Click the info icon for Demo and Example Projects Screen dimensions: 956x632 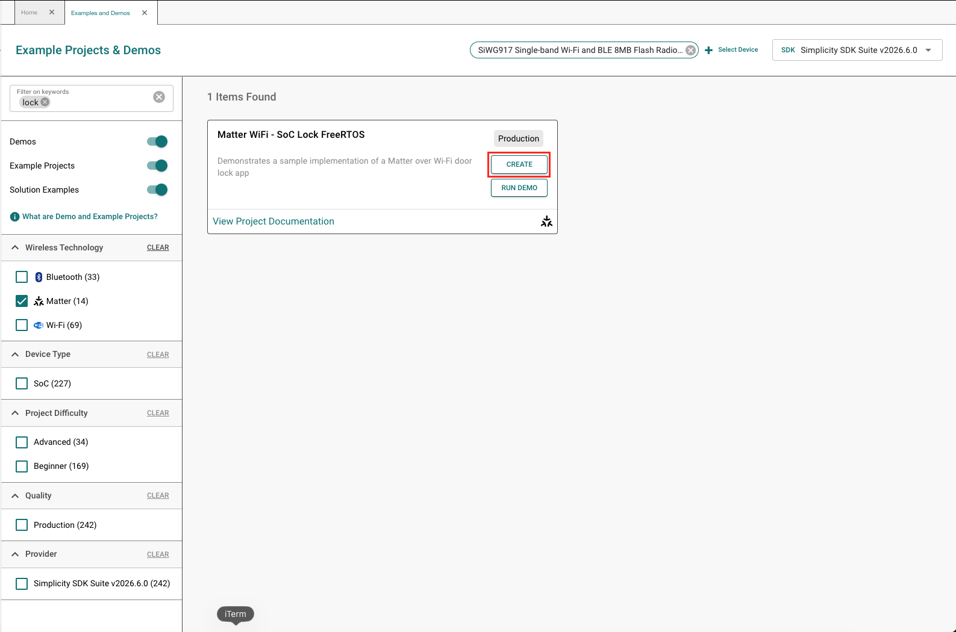pyautogui.click(x=15, y=217)
